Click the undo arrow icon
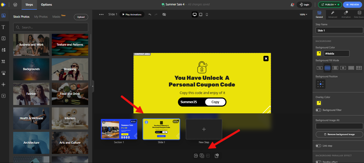364x163 pixels. click(x=150, y=15)
